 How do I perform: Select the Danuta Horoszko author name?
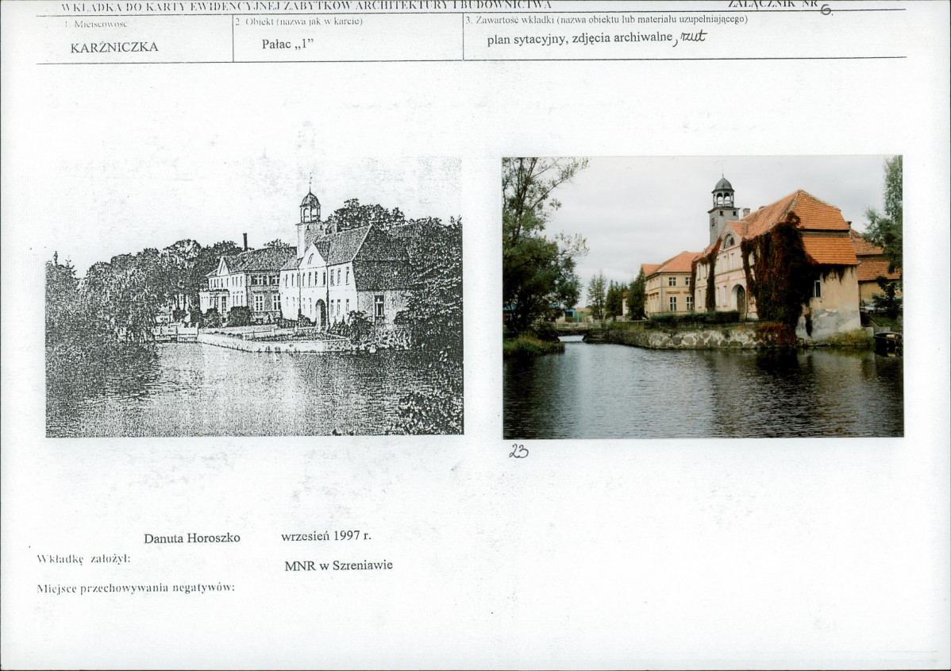pyautogui.click(x=191, y=538)
